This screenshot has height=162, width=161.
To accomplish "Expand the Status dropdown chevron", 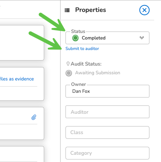I will (142, 38).
